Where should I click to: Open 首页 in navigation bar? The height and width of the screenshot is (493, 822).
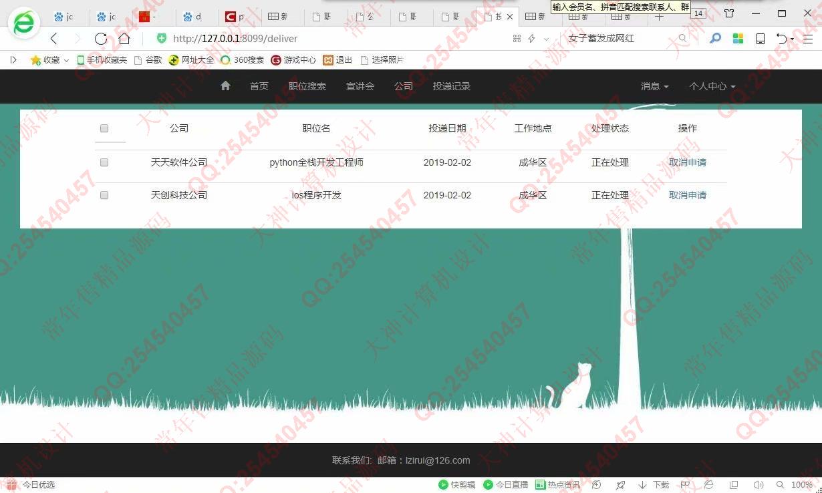(x=259, y=86)
